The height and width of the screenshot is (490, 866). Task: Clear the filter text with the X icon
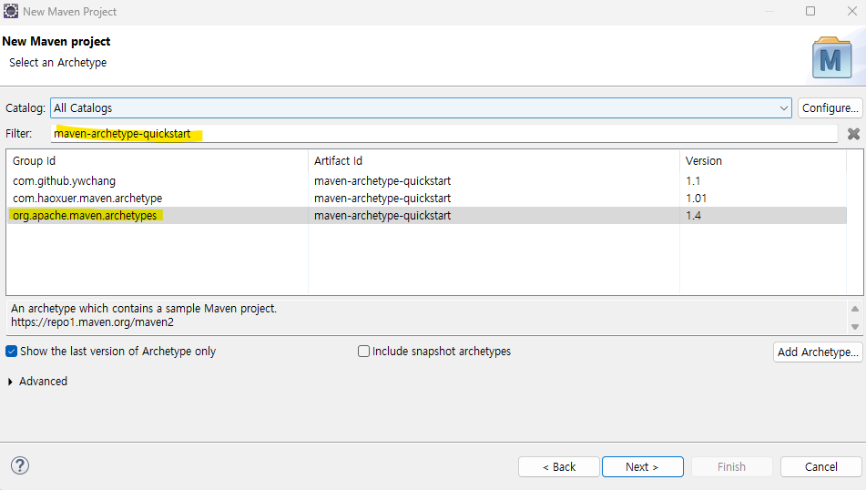pos(853,134)
